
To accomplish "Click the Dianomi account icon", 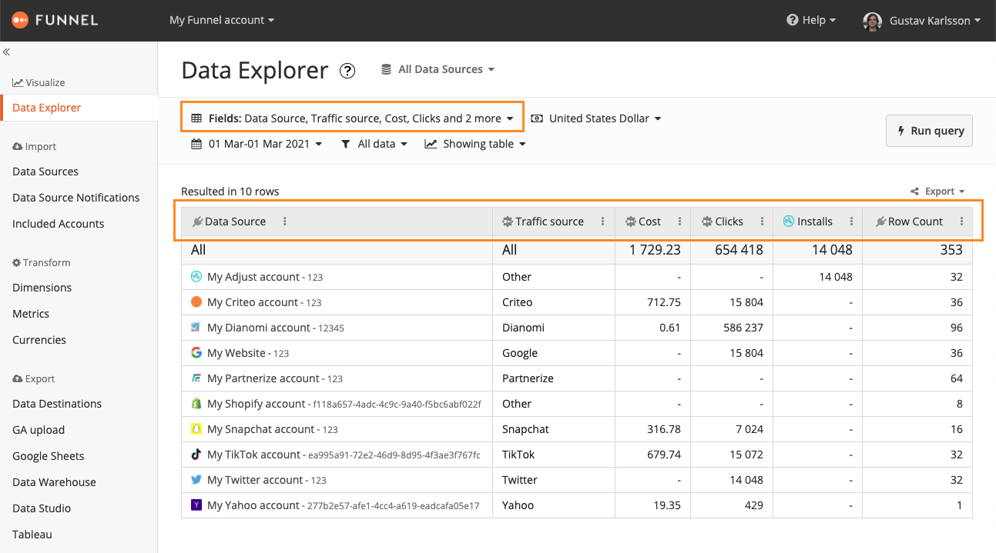I will (x=196, y=328).
